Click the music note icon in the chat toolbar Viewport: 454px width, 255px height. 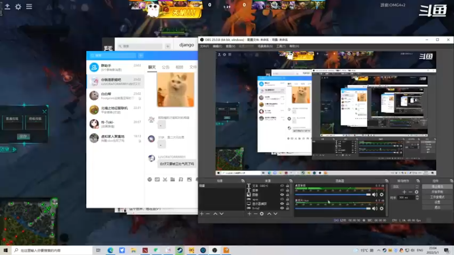point(180,180)
